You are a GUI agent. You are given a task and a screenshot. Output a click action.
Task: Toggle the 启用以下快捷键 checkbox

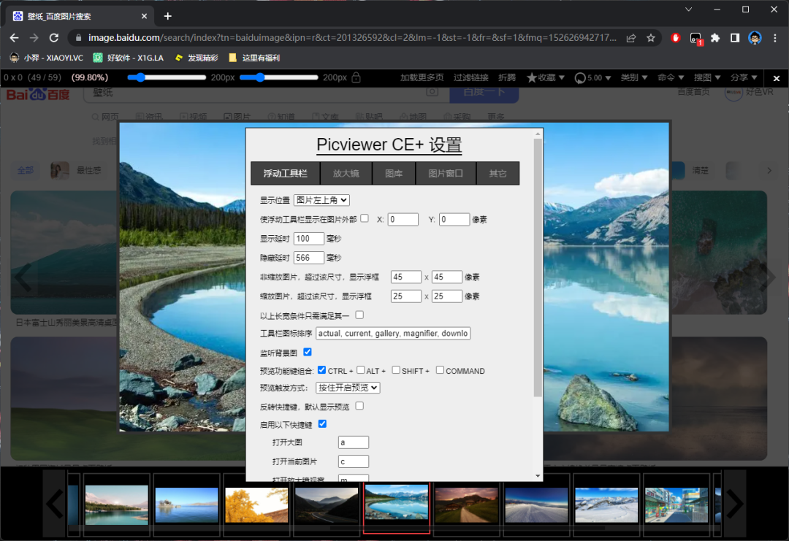[x=322, y=423]
